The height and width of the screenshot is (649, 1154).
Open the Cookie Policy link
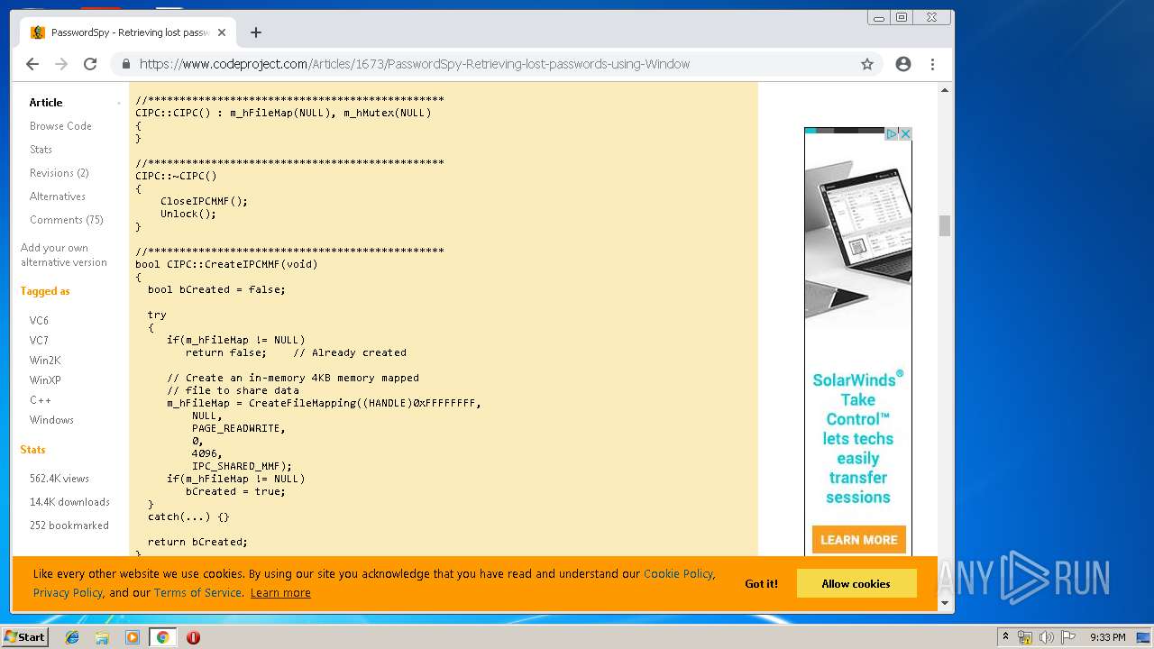click(678, 574)
